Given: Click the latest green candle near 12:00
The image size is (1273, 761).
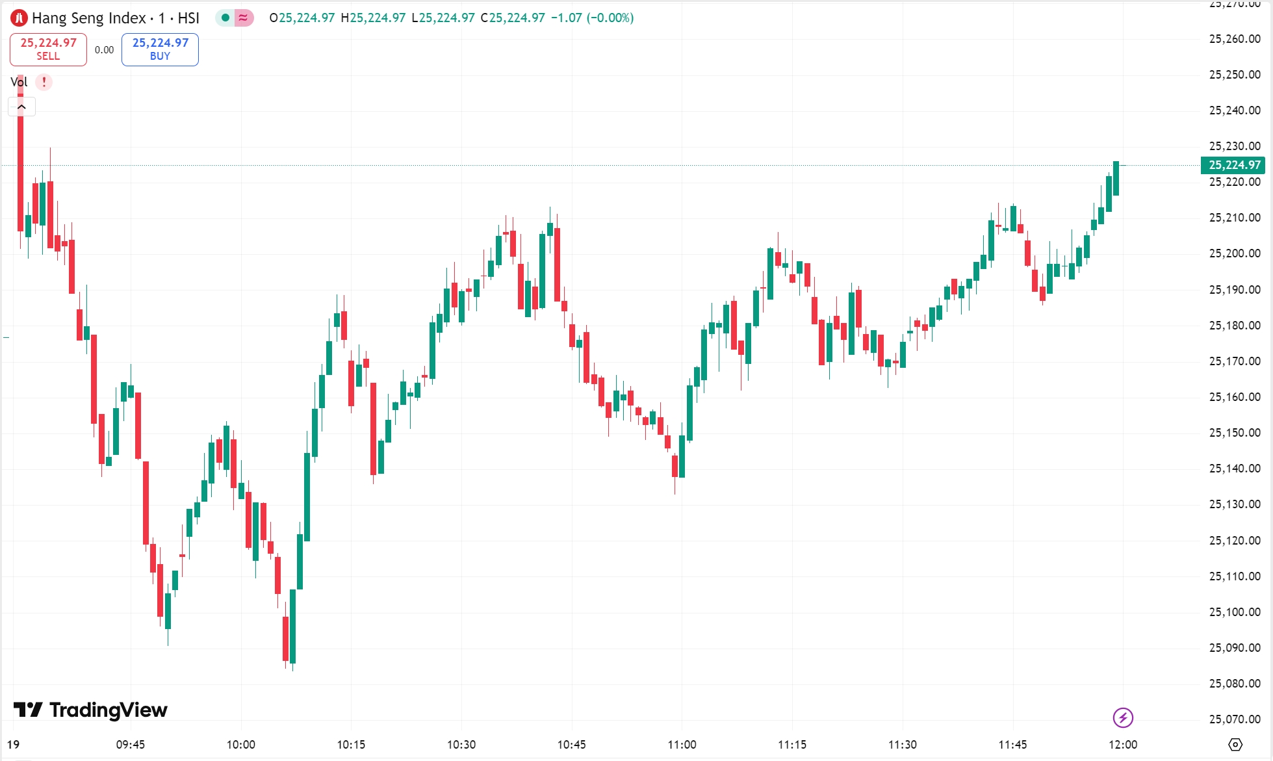Looking at the screenshot, I should point(1116,179).
